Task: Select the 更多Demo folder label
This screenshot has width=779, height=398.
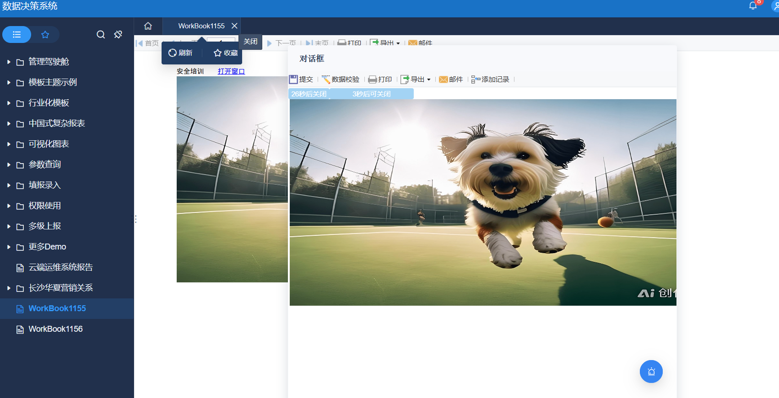Action: [47, 247]
